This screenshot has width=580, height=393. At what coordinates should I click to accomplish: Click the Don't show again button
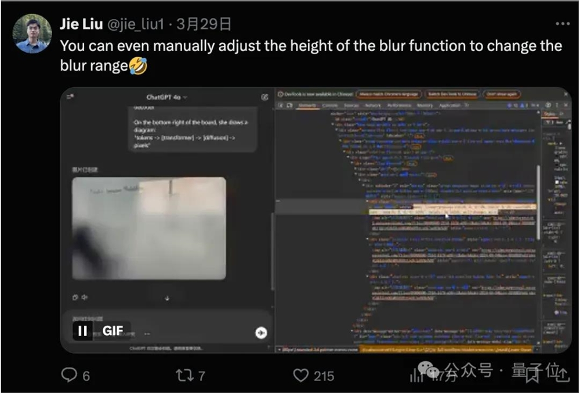(502, 94)
